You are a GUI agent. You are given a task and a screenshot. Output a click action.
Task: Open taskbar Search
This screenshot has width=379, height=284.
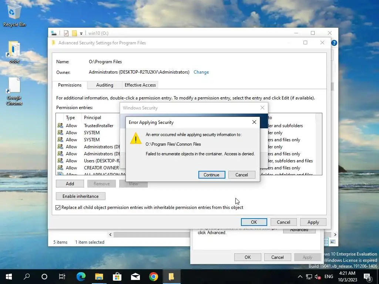[x=27, y=277]
